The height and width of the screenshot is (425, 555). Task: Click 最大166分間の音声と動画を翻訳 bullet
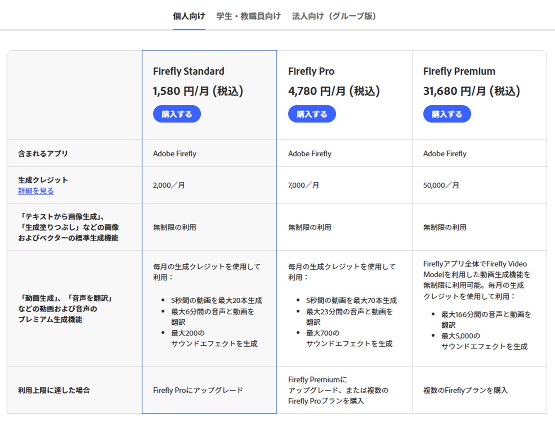[x=486, y=319]
